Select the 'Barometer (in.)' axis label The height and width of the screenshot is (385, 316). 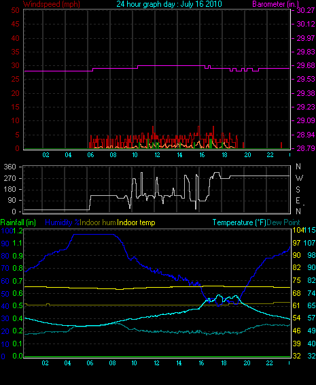[x=276, y=4]
